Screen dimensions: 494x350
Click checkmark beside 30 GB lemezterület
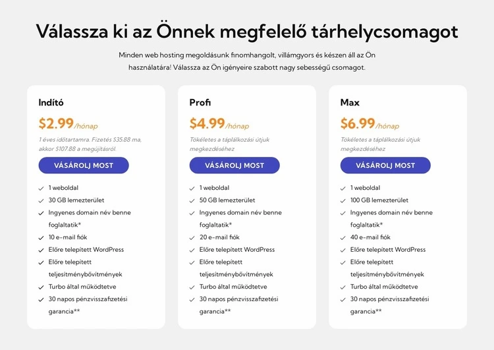tap(42, 200)
